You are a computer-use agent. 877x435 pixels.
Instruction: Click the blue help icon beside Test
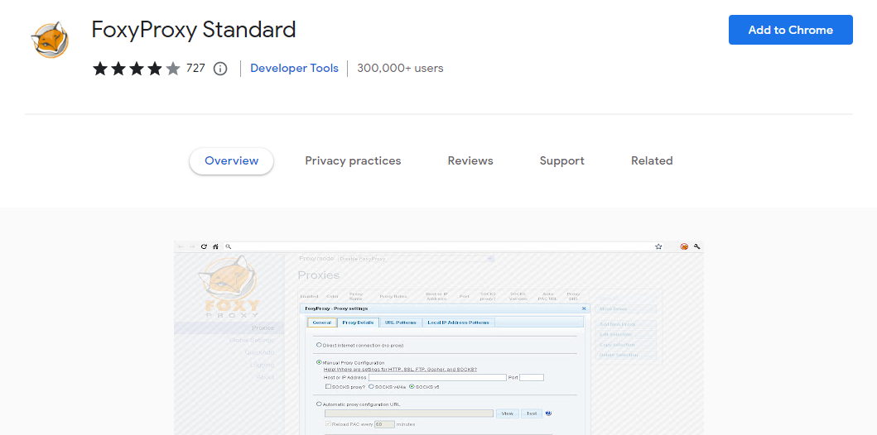click(x=549, y=413)
